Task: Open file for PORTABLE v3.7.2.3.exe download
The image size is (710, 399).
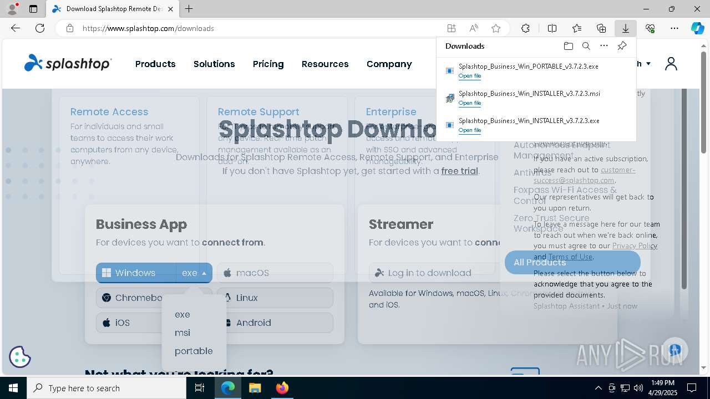Action: [469, 76]
